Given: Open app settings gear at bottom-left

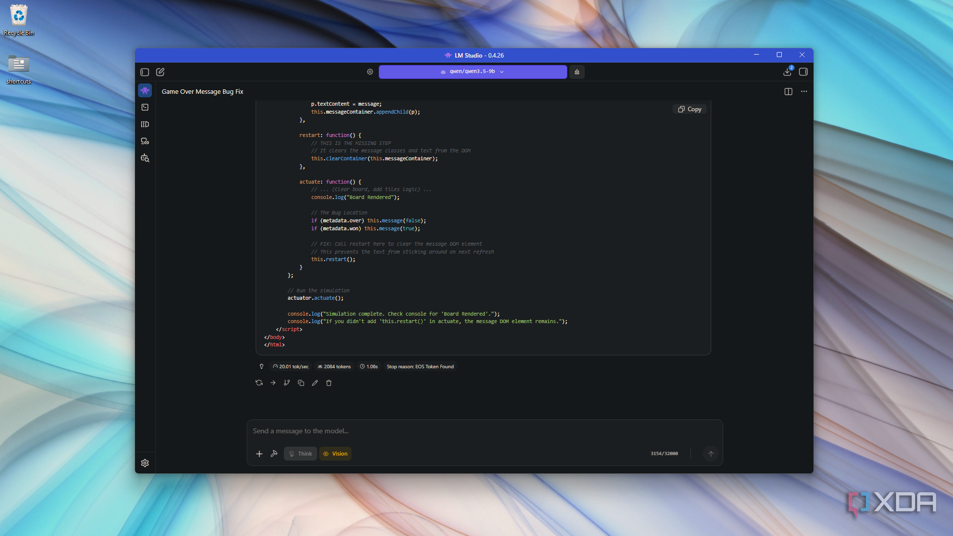Looking at the screenshot, I should [145, 463].
